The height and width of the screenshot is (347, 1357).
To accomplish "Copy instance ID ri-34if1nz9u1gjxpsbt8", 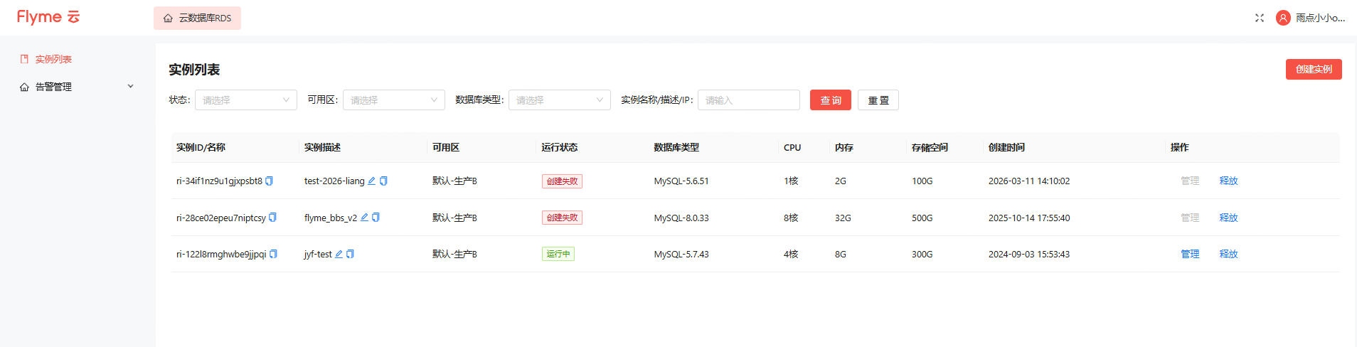I will click(x=269, y=181).
